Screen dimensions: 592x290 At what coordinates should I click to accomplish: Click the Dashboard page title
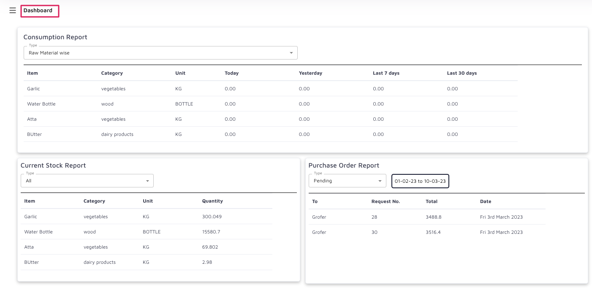pos(38,11)
